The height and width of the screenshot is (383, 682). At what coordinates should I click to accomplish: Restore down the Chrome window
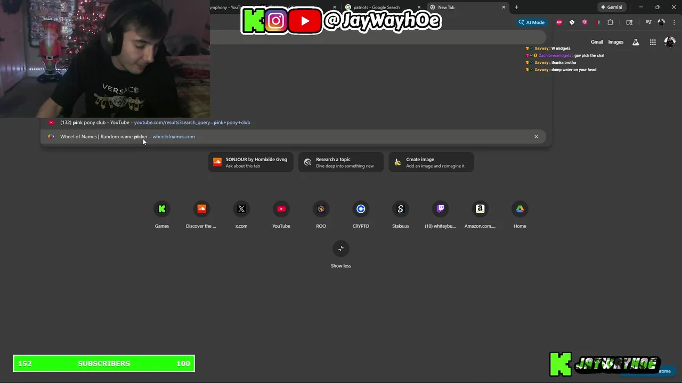657,7
